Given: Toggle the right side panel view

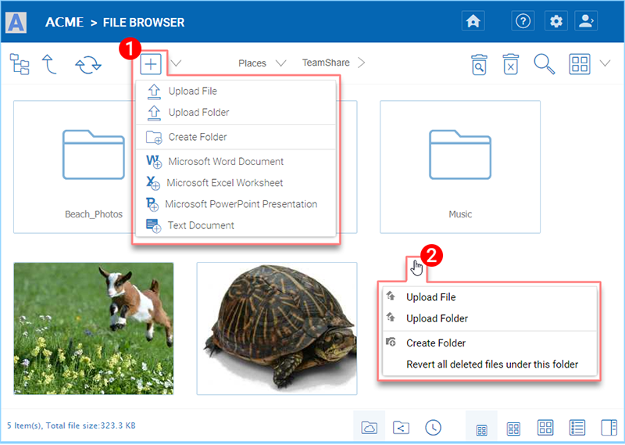Looking at the screenshot, I should pos(609,428).
